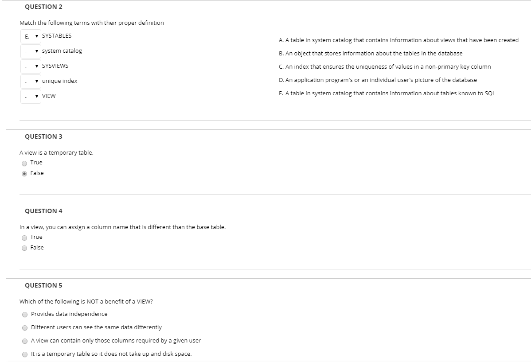Select False for Question 3
This screenshot has height=362, width=531.
click(24, 173)
